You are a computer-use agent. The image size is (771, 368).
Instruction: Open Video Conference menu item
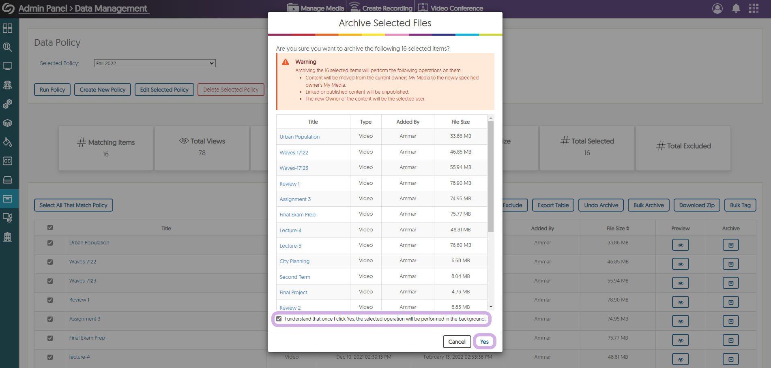[450, 8]
